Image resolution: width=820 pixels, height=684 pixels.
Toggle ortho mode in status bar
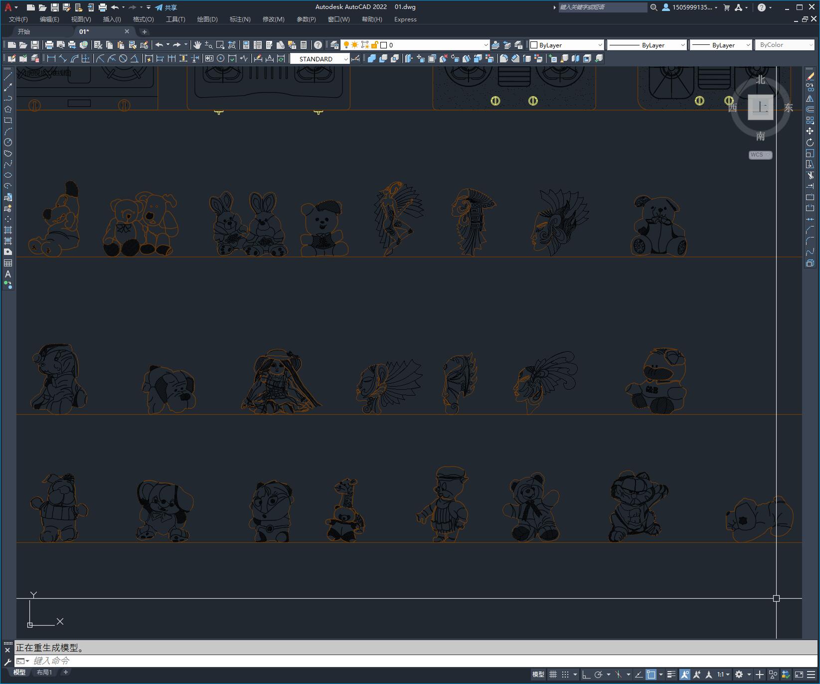[x=586, y=675]
